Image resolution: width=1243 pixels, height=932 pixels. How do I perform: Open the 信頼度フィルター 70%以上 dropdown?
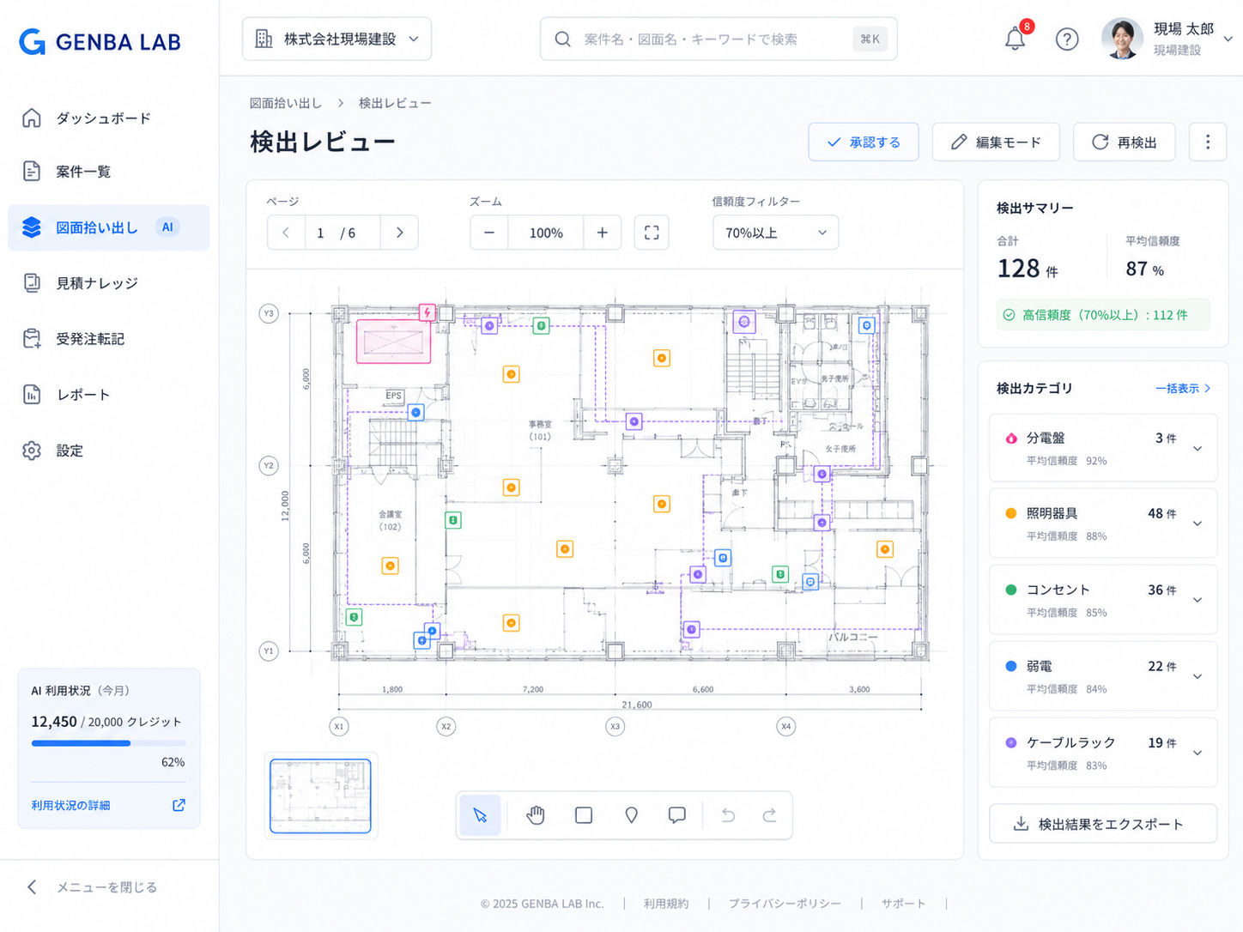click(775, 233)
